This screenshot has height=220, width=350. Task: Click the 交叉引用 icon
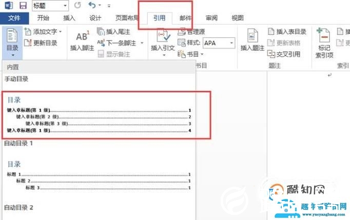pyautogui.click(x=271, y=53)
